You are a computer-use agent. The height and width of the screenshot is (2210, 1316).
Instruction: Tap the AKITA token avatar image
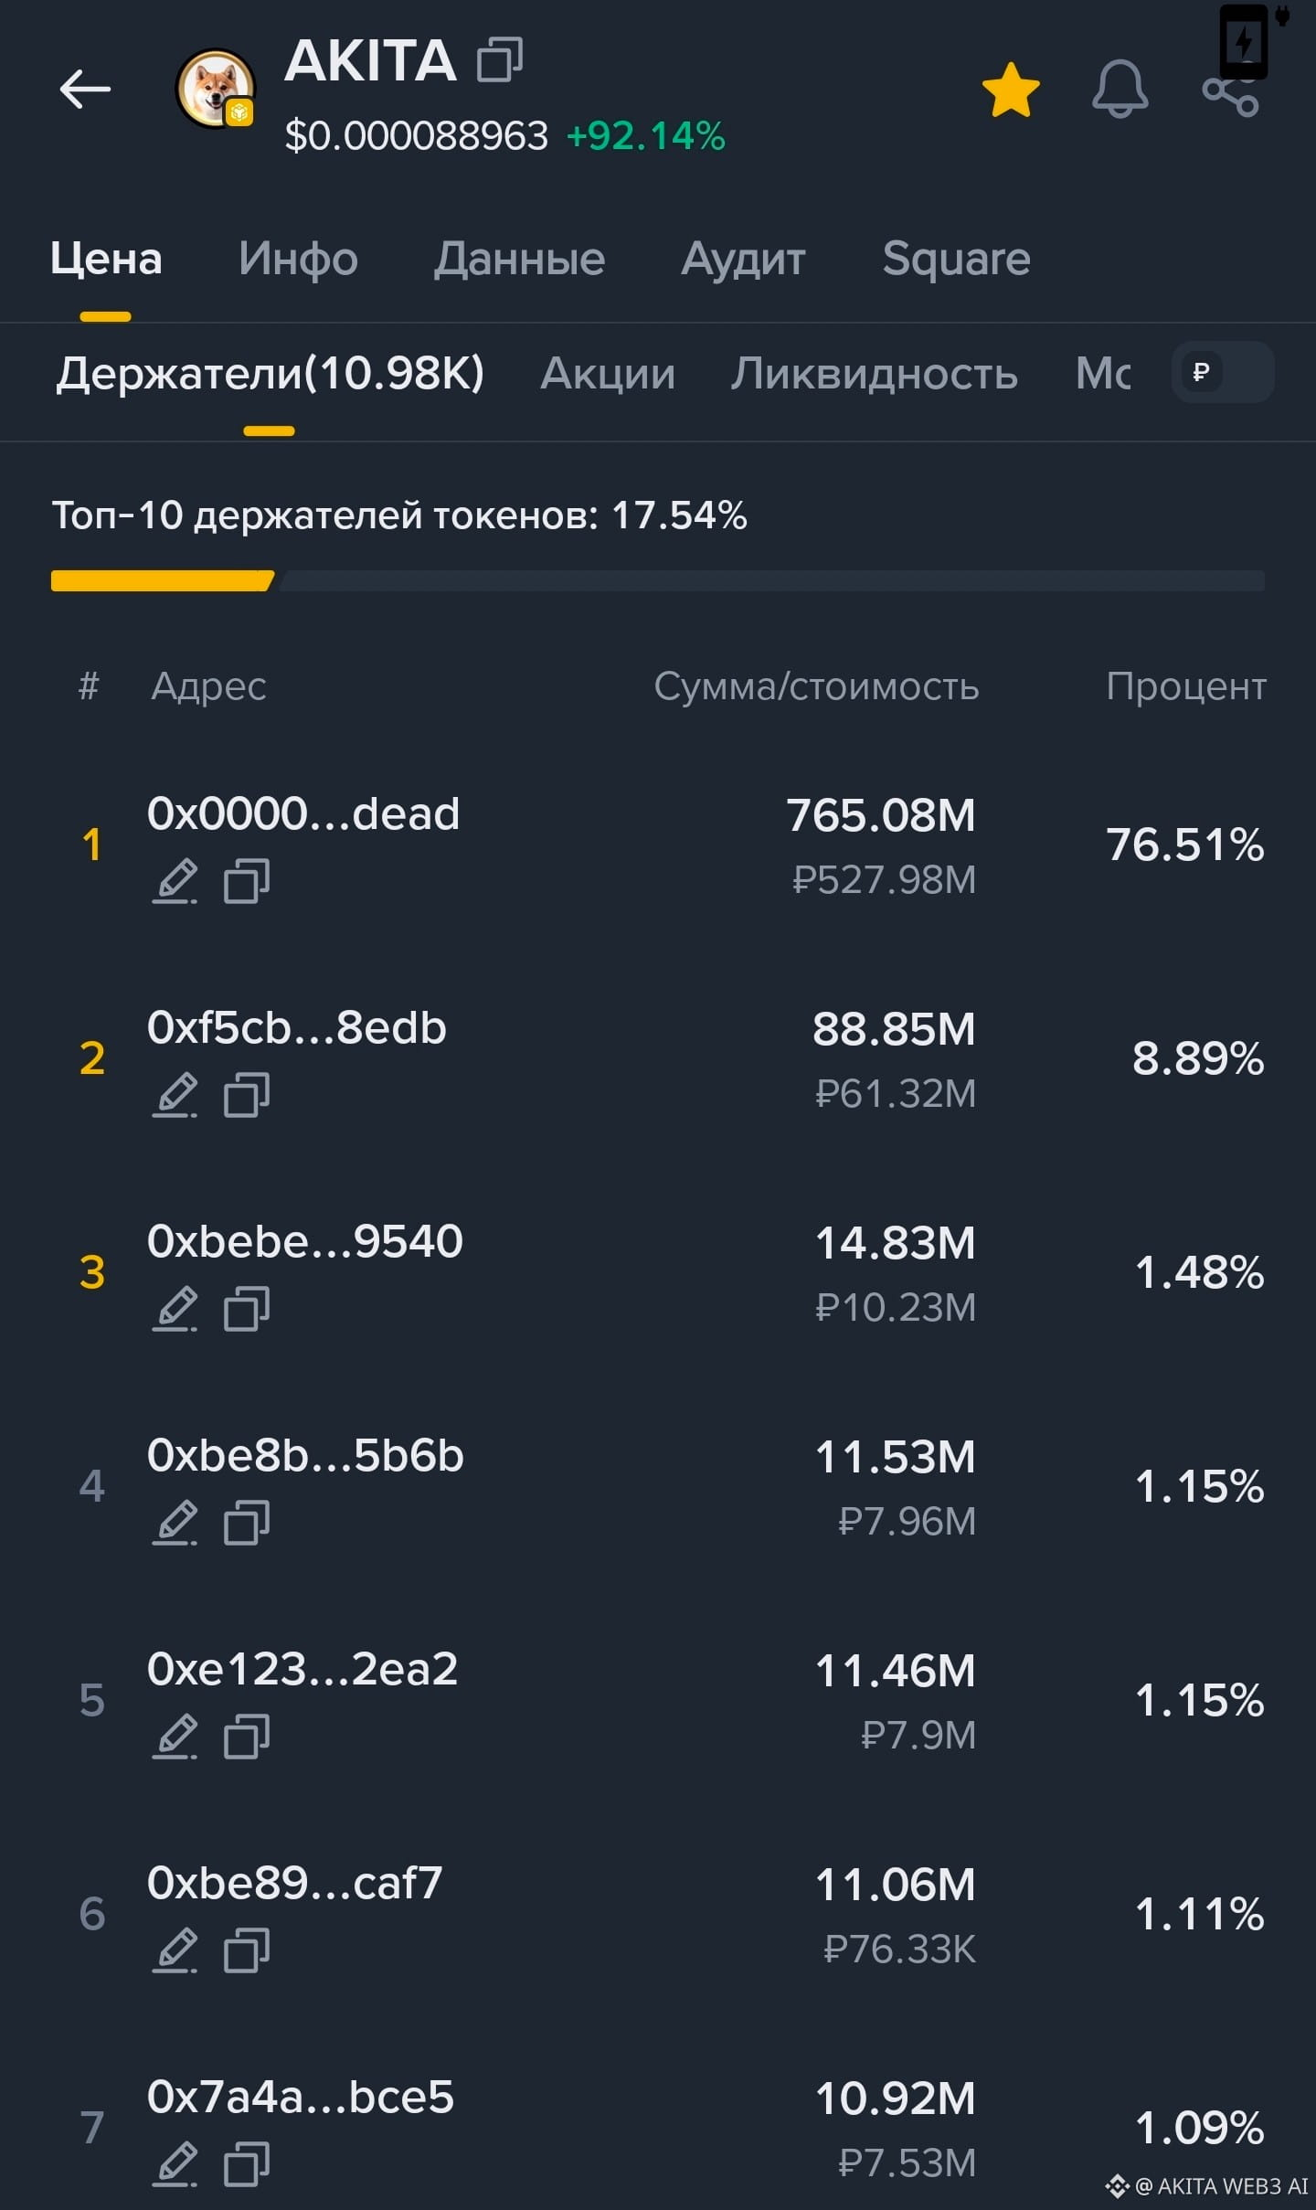tap(216, 89)
